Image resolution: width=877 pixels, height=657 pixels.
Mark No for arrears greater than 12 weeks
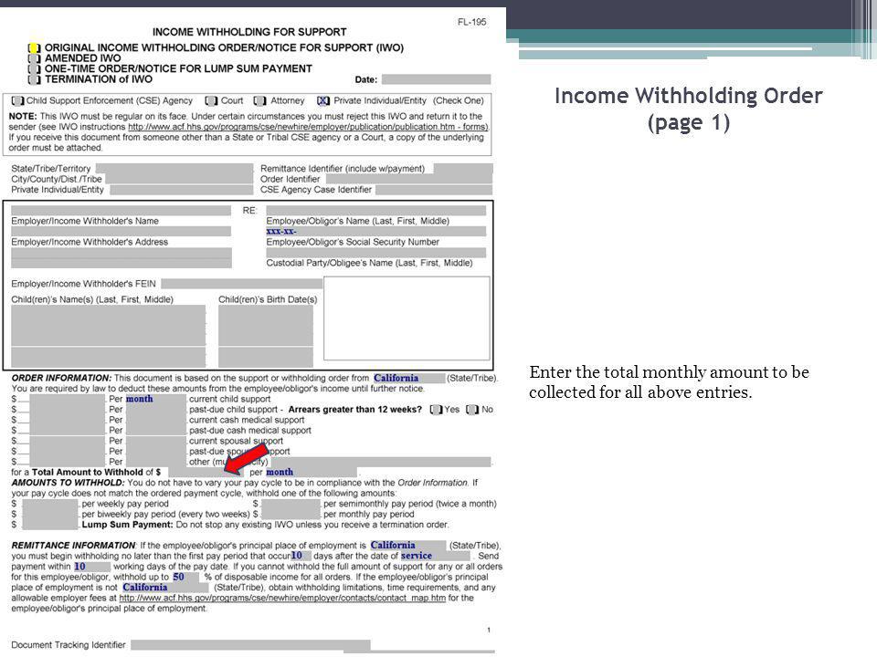point(472,410)
